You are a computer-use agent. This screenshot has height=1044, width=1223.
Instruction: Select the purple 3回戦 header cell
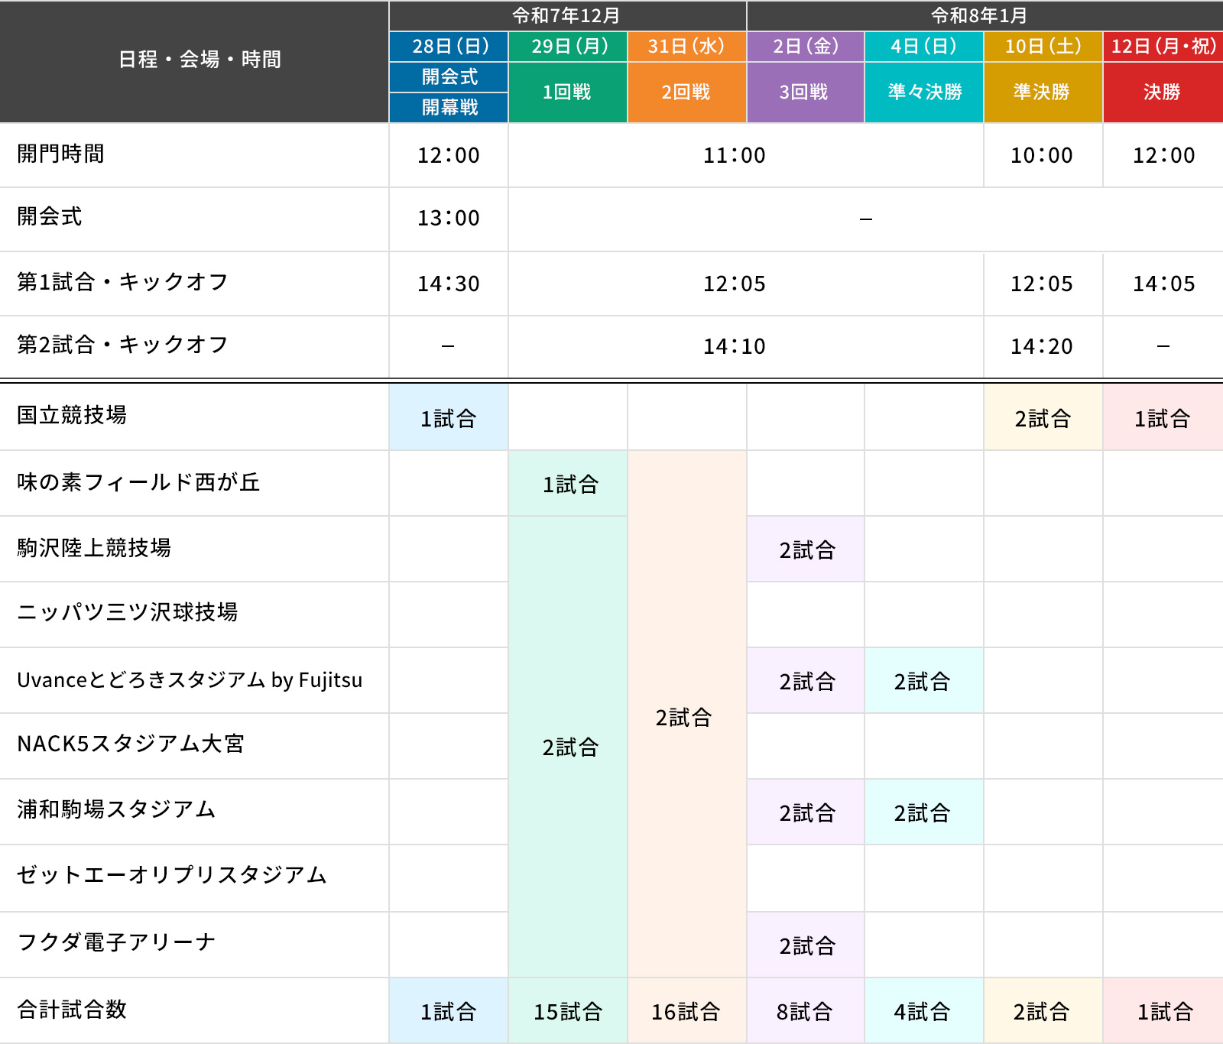(805, 92)
